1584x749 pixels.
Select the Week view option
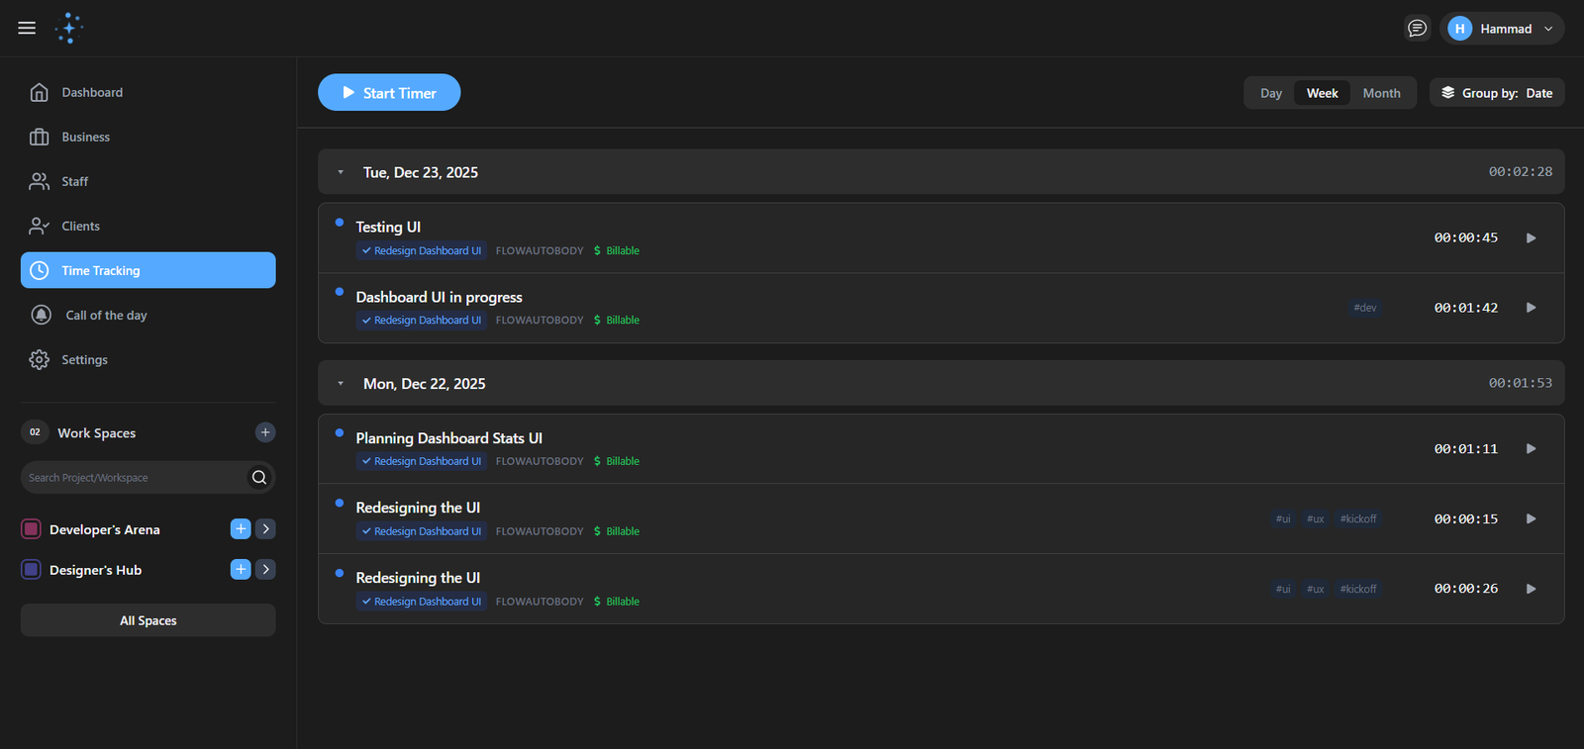pos(1322,93)
